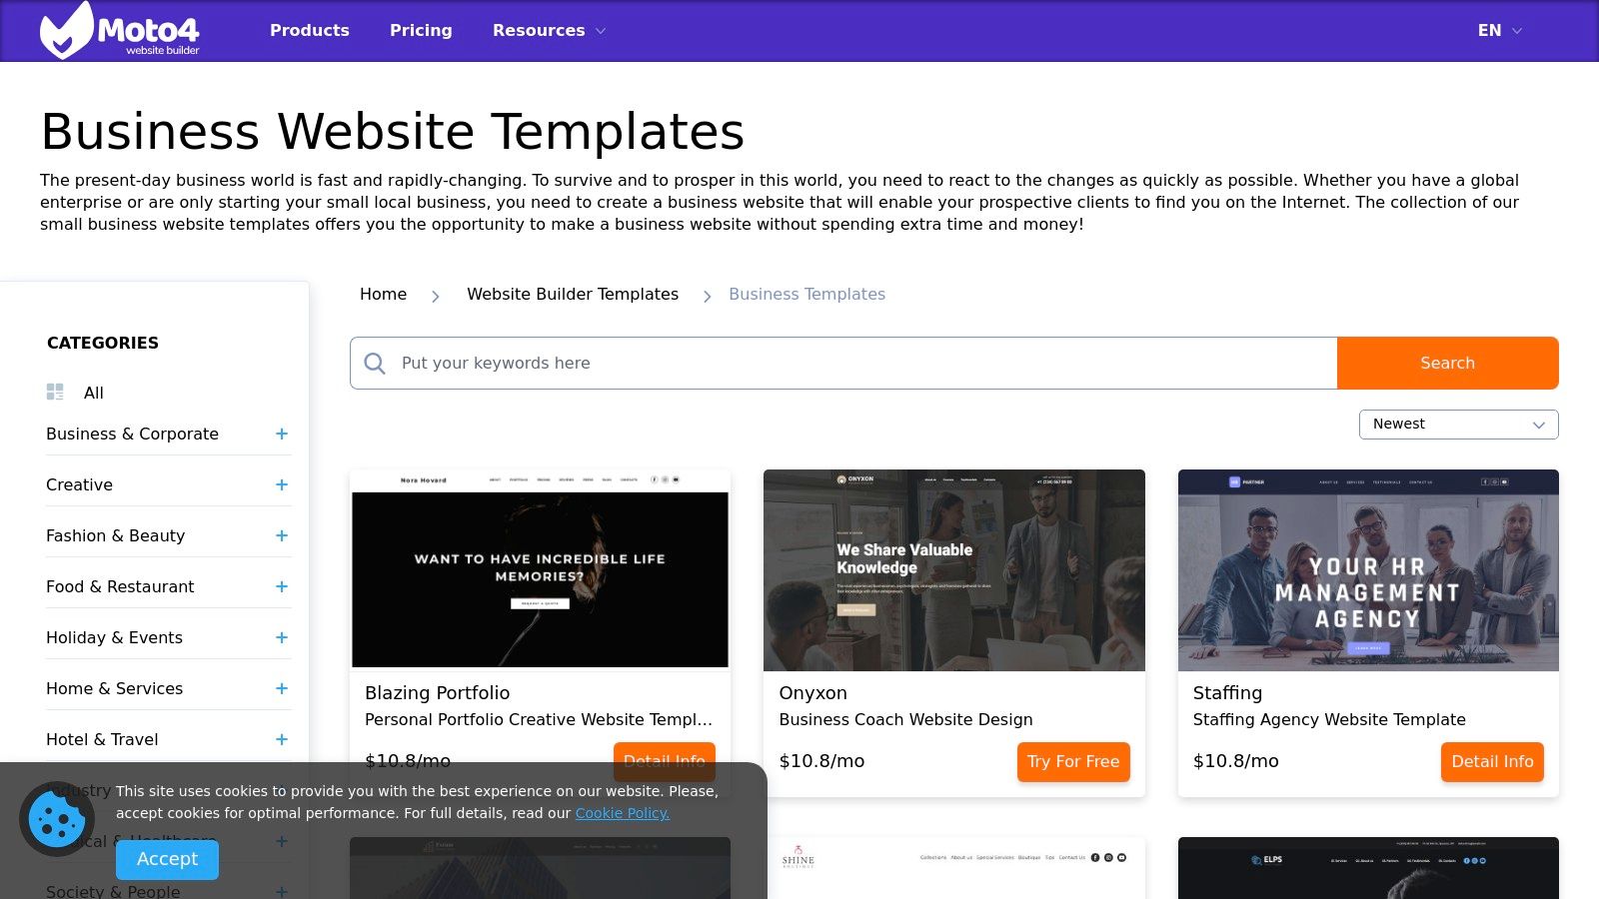The height and width of the screenshot is (899, 1599).
Task: Expand Holiday & Events category plus
Action: [282, 637]
